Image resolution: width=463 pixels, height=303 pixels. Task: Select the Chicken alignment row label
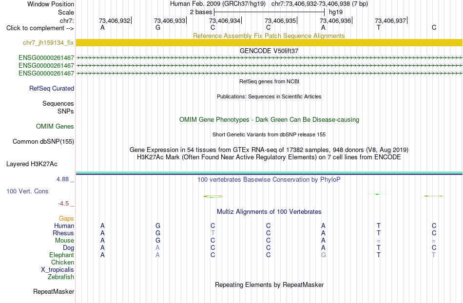coord(62,262)
